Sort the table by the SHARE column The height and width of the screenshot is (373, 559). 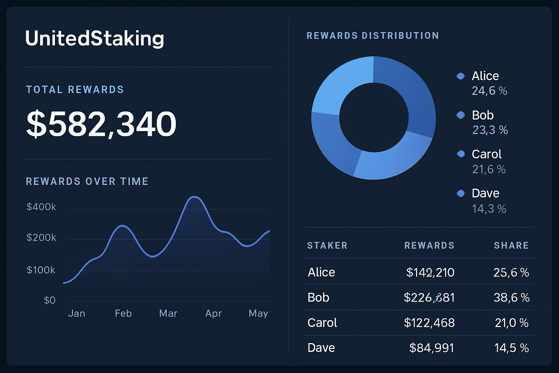point(511,246)
